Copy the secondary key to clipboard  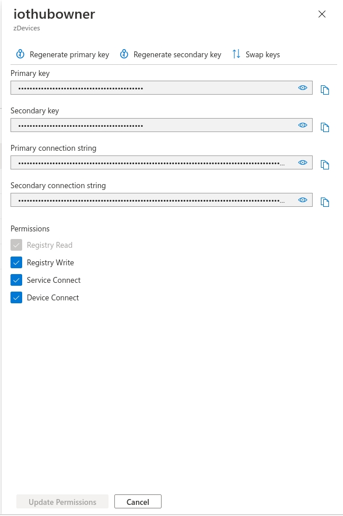tap(324, 127)
